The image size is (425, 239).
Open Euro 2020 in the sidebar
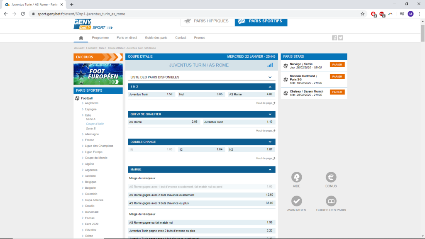pos(92,224)
